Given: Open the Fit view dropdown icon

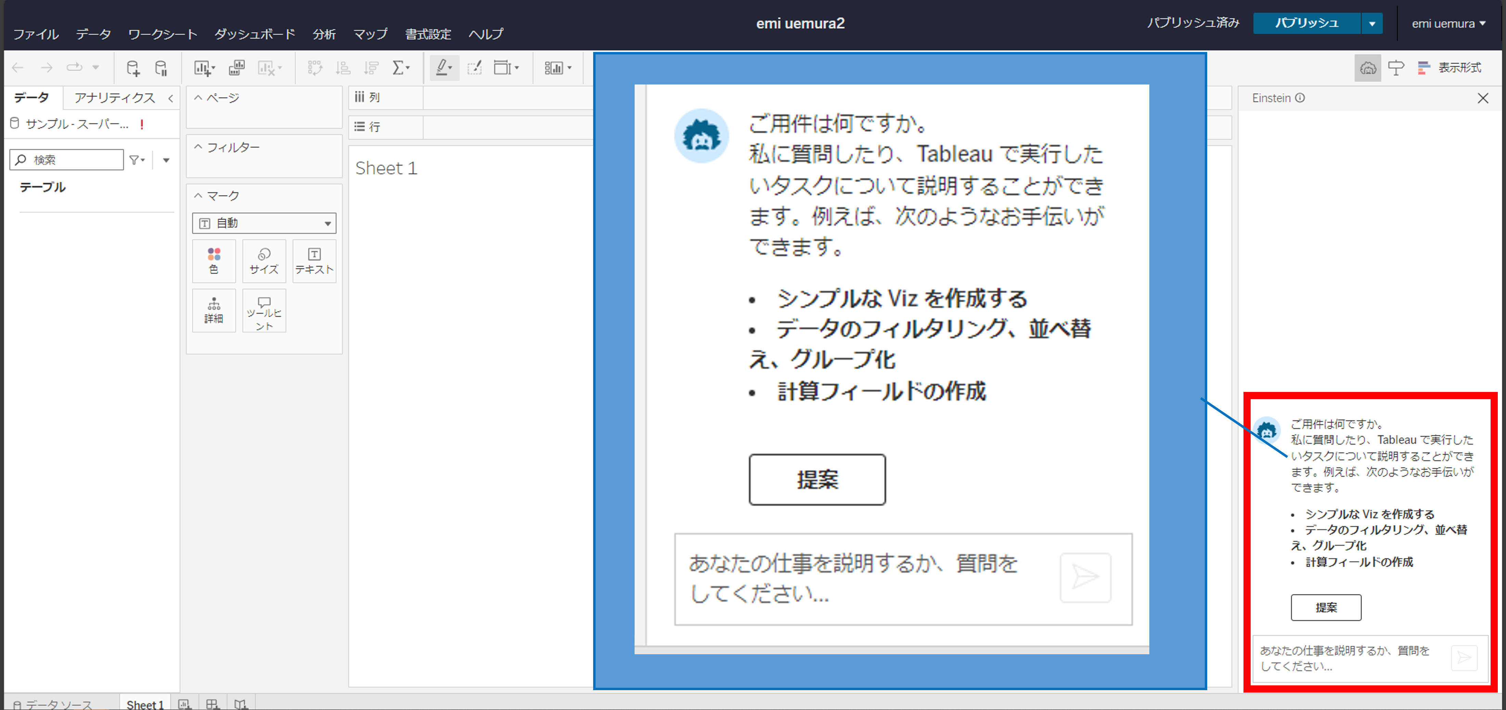Looking at the screenshot, I should click(506, 68).
